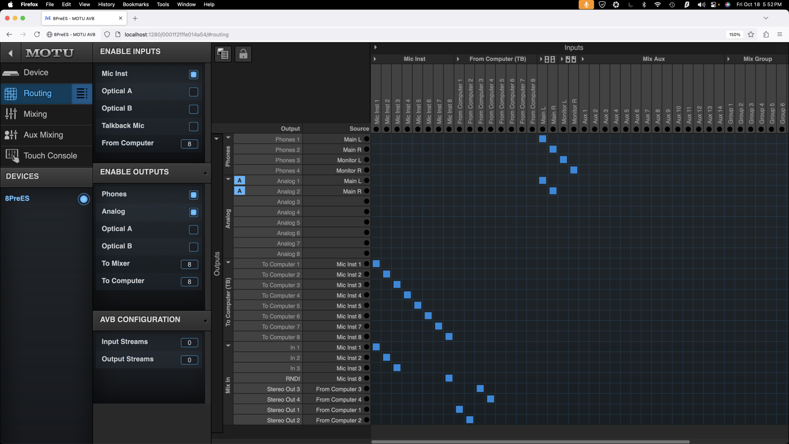
Task: Collapse the Analog output group
Action: [228, 179]
